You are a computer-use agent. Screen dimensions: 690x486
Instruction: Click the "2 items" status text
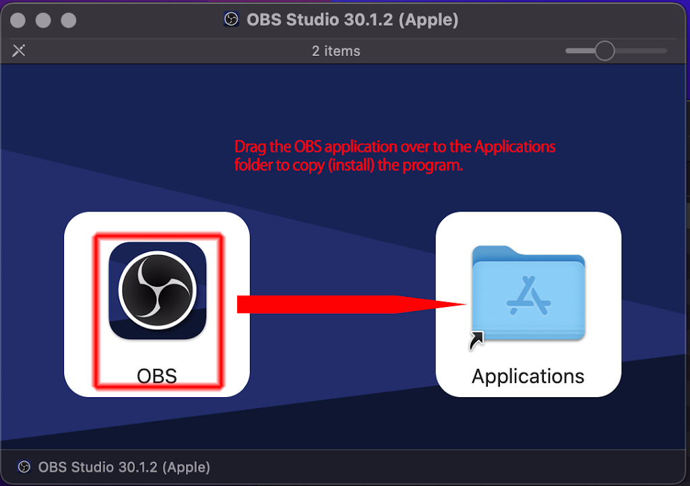point(336,51)
